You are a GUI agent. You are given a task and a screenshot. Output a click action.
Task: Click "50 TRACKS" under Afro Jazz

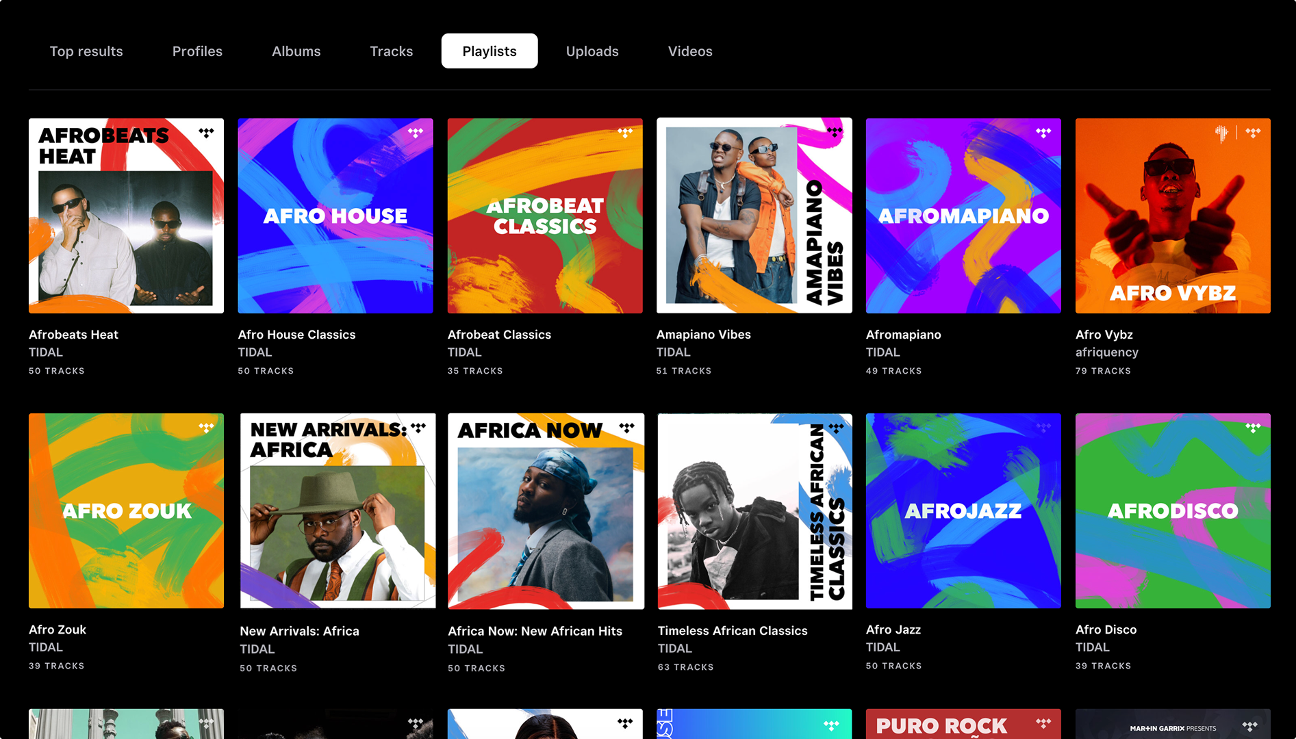coord(893,666)
